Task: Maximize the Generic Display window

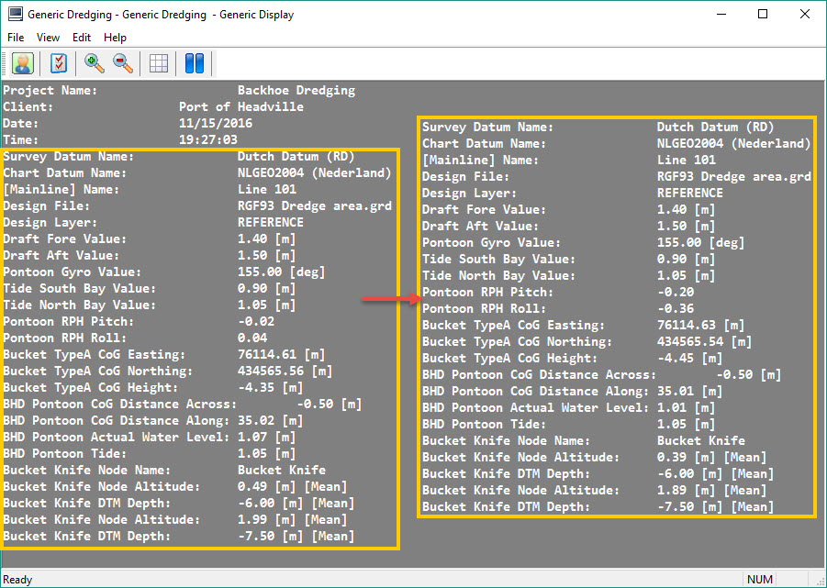Action: tap(763, 15)
